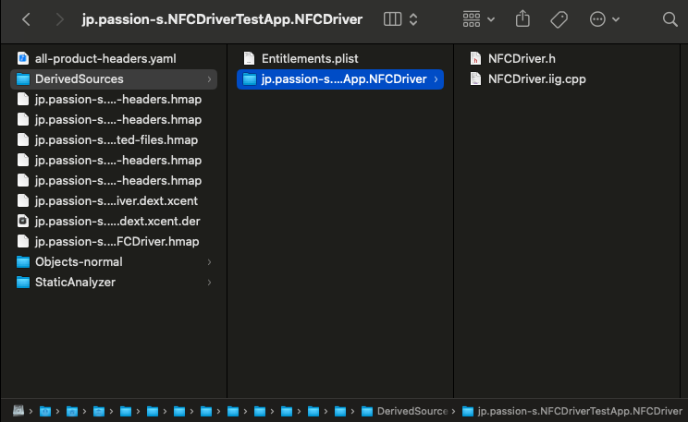Select all-product-headers.yaml file
The height and width of the screenshot is (422, 688).
pos(104,58)
